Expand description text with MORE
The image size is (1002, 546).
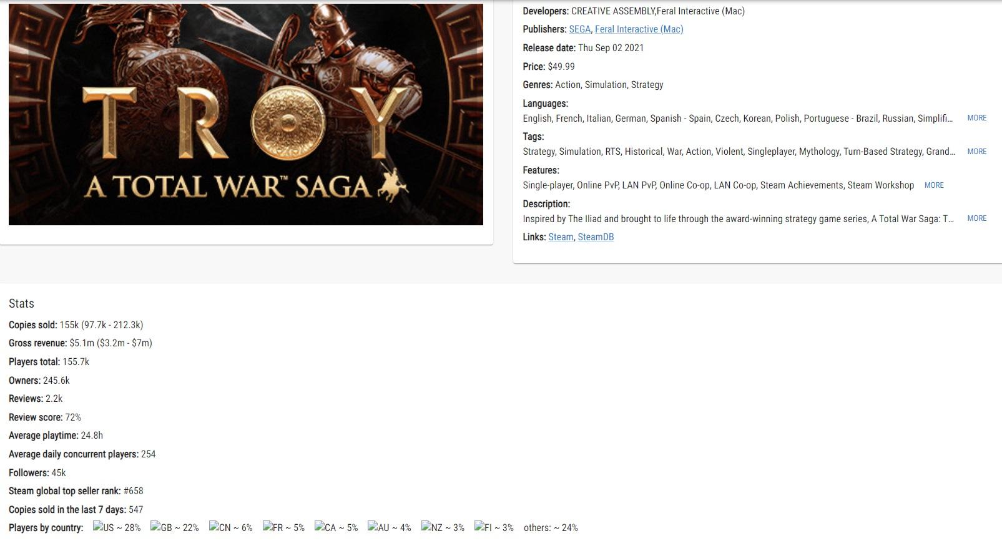[x=977, y=218]
